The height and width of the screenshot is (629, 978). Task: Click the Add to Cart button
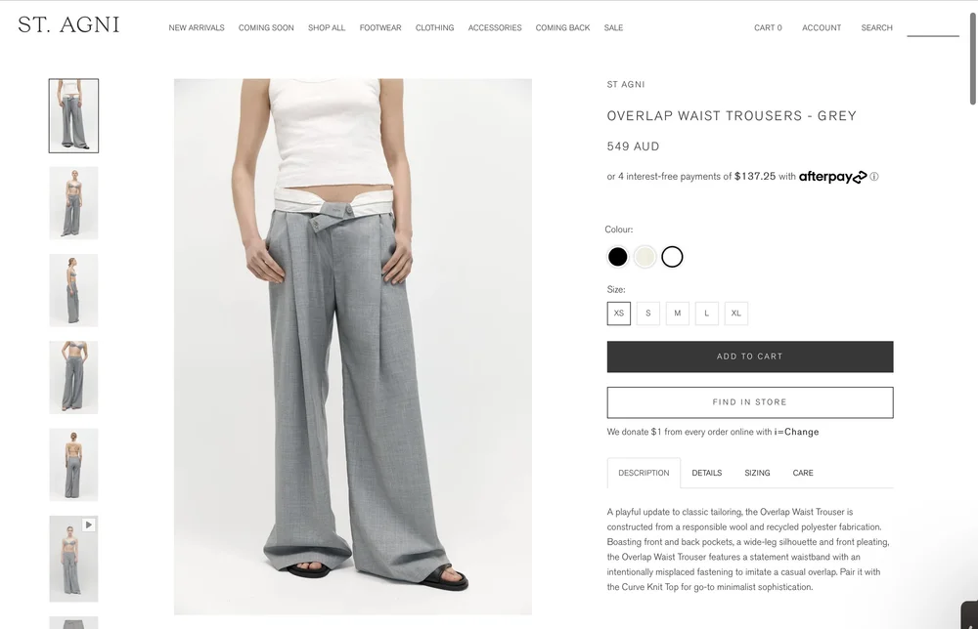[750, 356]
